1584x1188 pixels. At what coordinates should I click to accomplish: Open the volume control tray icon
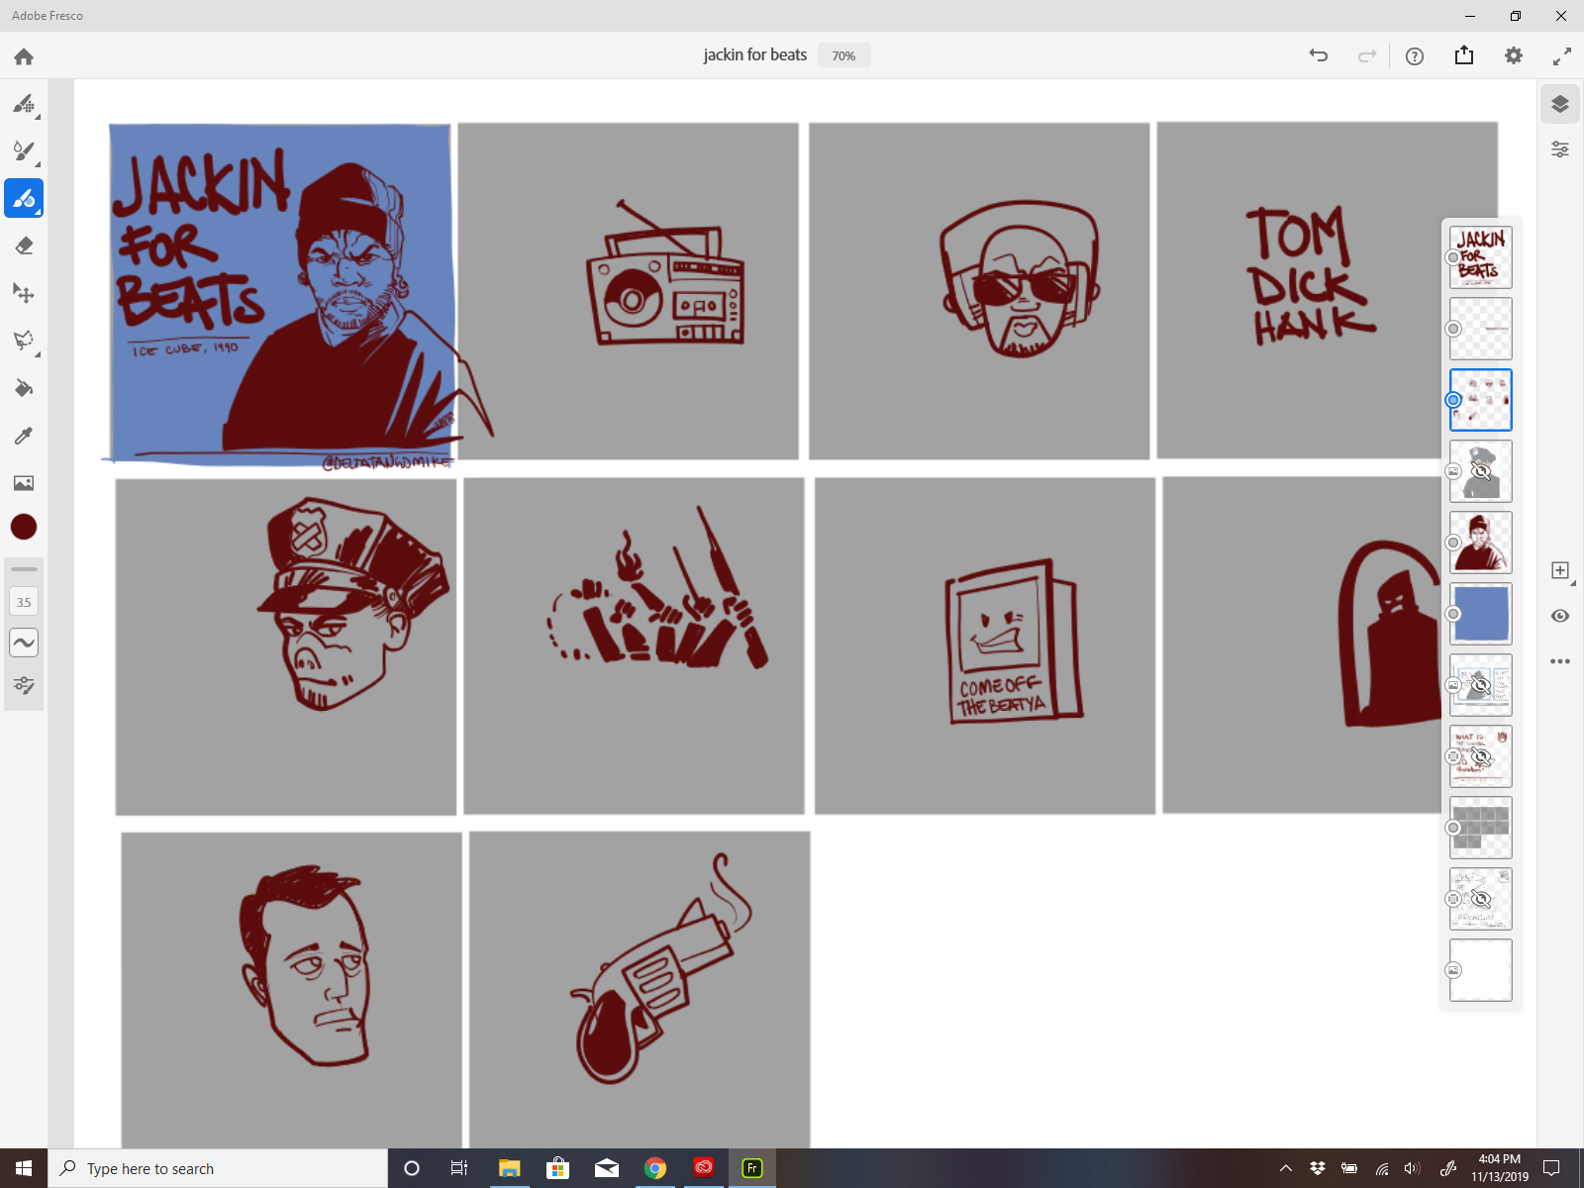pyautogui.click(x=1413, y=1168)
